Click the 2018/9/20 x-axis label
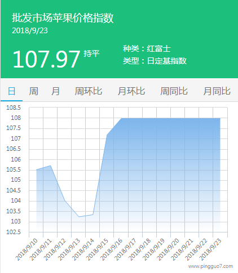The height and width of the screenshot is (273, 238). (168, 249)
